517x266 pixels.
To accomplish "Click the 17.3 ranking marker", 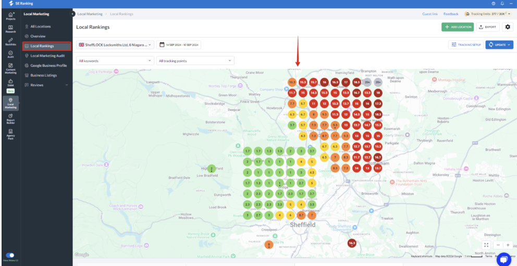I will pos(378,104).
